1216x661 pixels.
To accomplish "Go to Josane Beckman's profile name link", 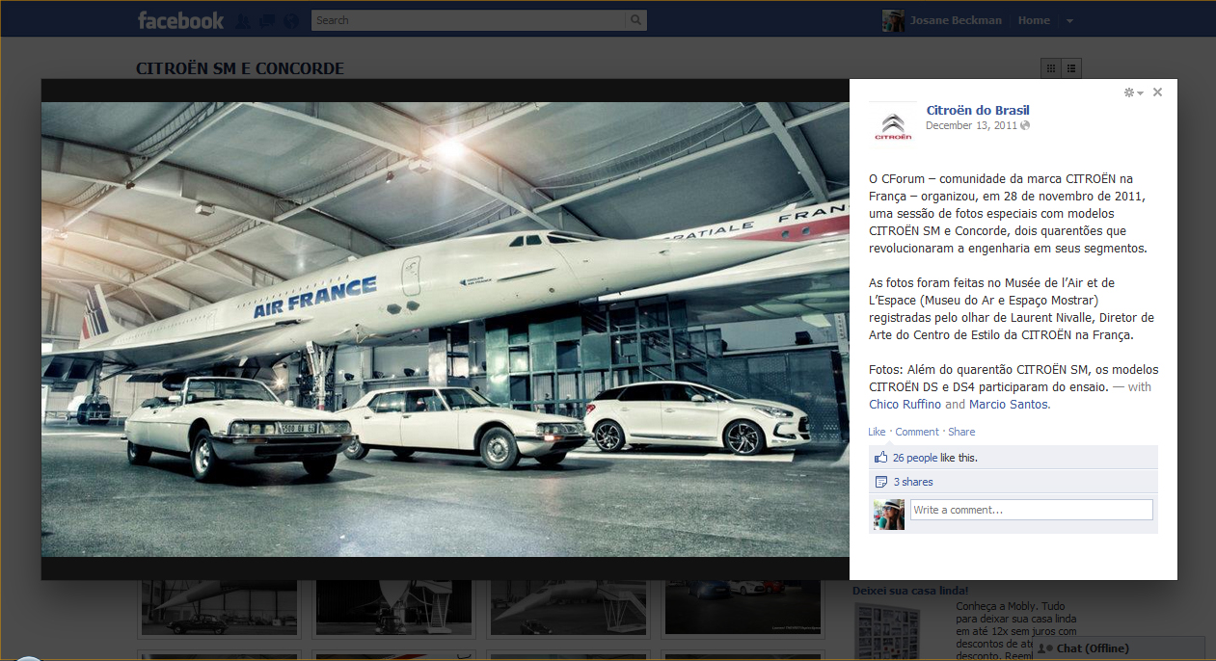I will click(956, 20).
